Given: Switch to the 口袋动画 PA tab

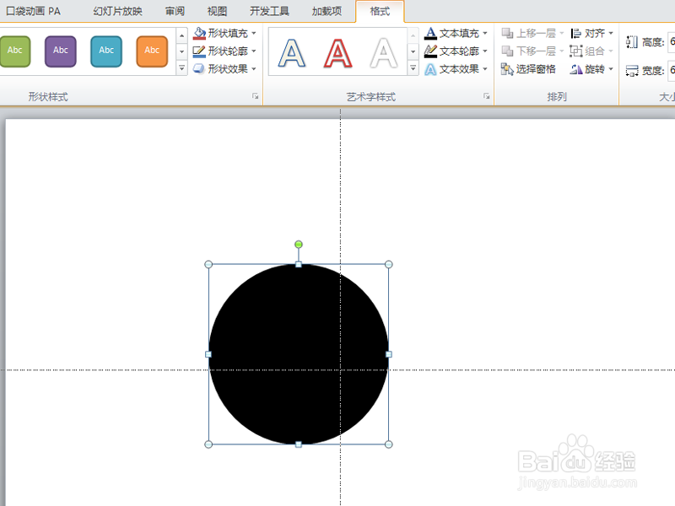Looking at the screenshot, I should click(33, 11).
